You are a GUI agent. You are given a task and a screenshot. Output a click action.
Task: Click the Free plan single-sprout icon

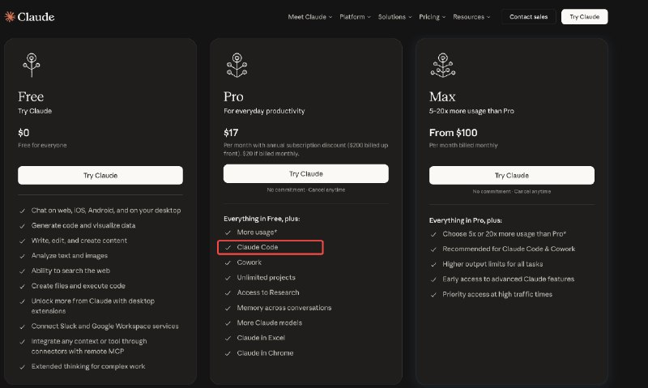point(32,65)
